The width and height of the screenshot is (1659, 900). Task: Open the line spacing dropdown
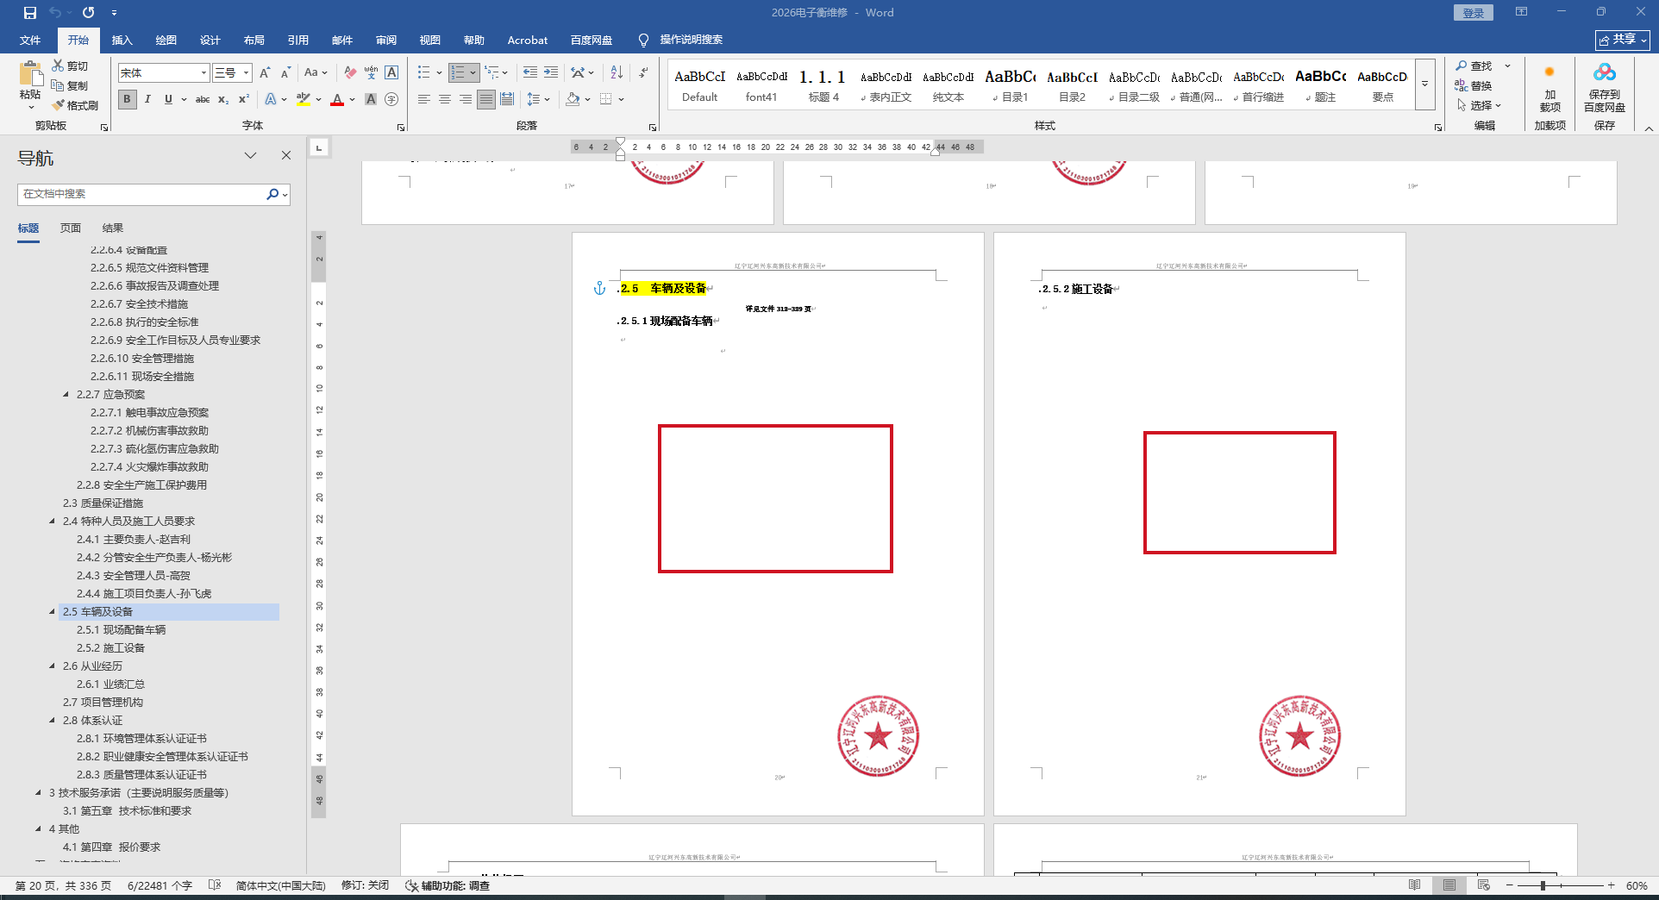(538, 99)
